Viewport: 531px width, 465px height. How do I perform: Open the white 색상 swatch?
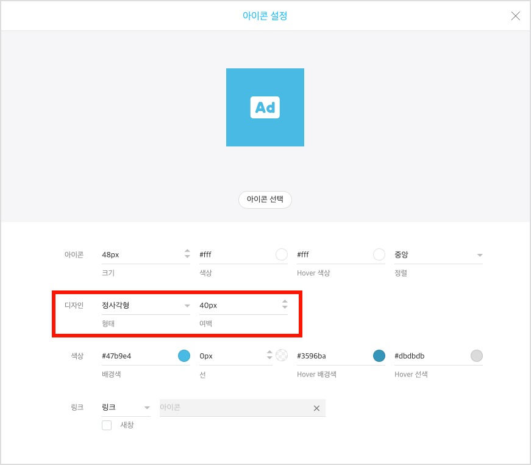(x=282, y=254)
